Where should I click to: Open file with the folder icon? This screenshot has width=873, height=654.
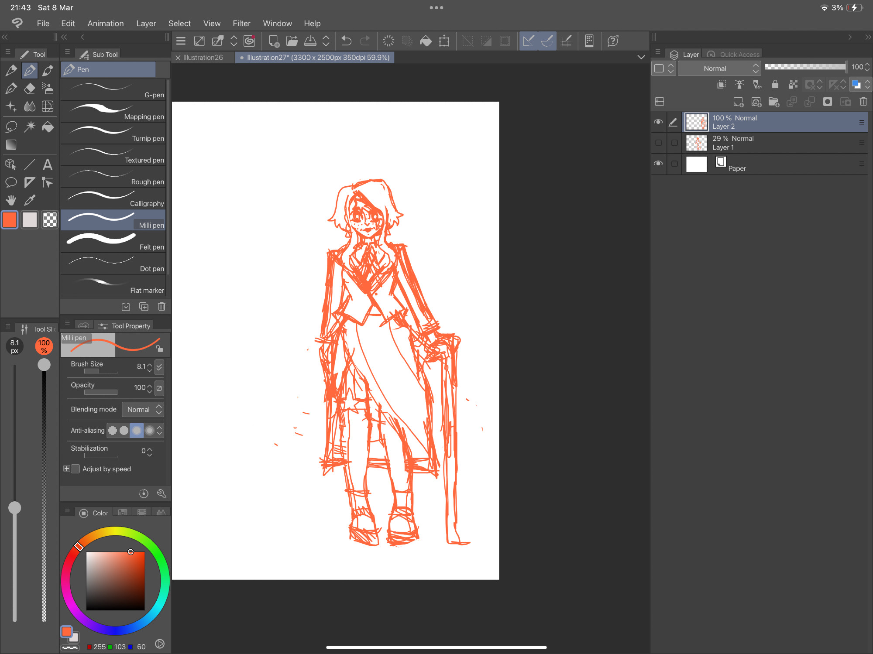tap(292, 41)
